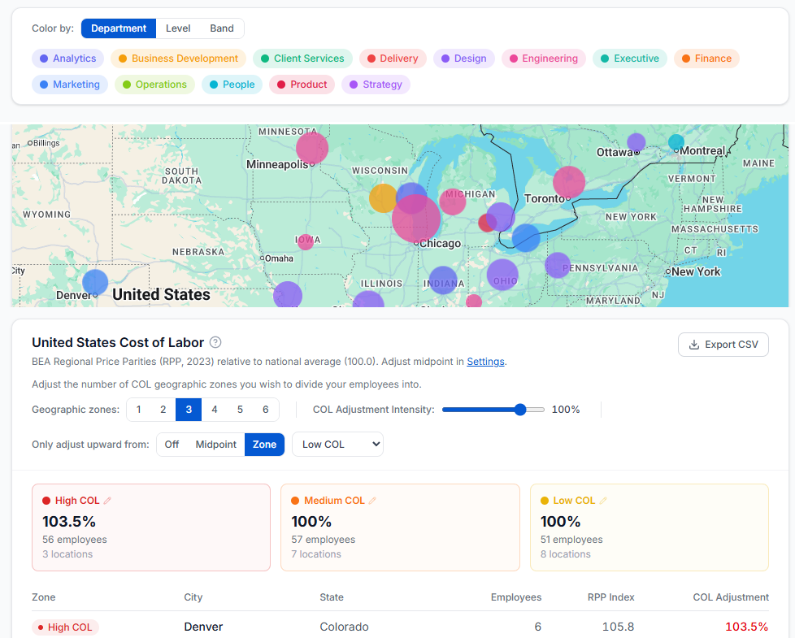This screenshot has width=795, height=638.
Task: Edit the Medium COL zone name
Action: pos(372,501)
